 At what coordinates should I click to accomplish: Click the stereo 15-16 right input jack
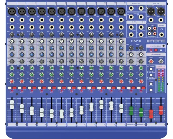[141, 34]
